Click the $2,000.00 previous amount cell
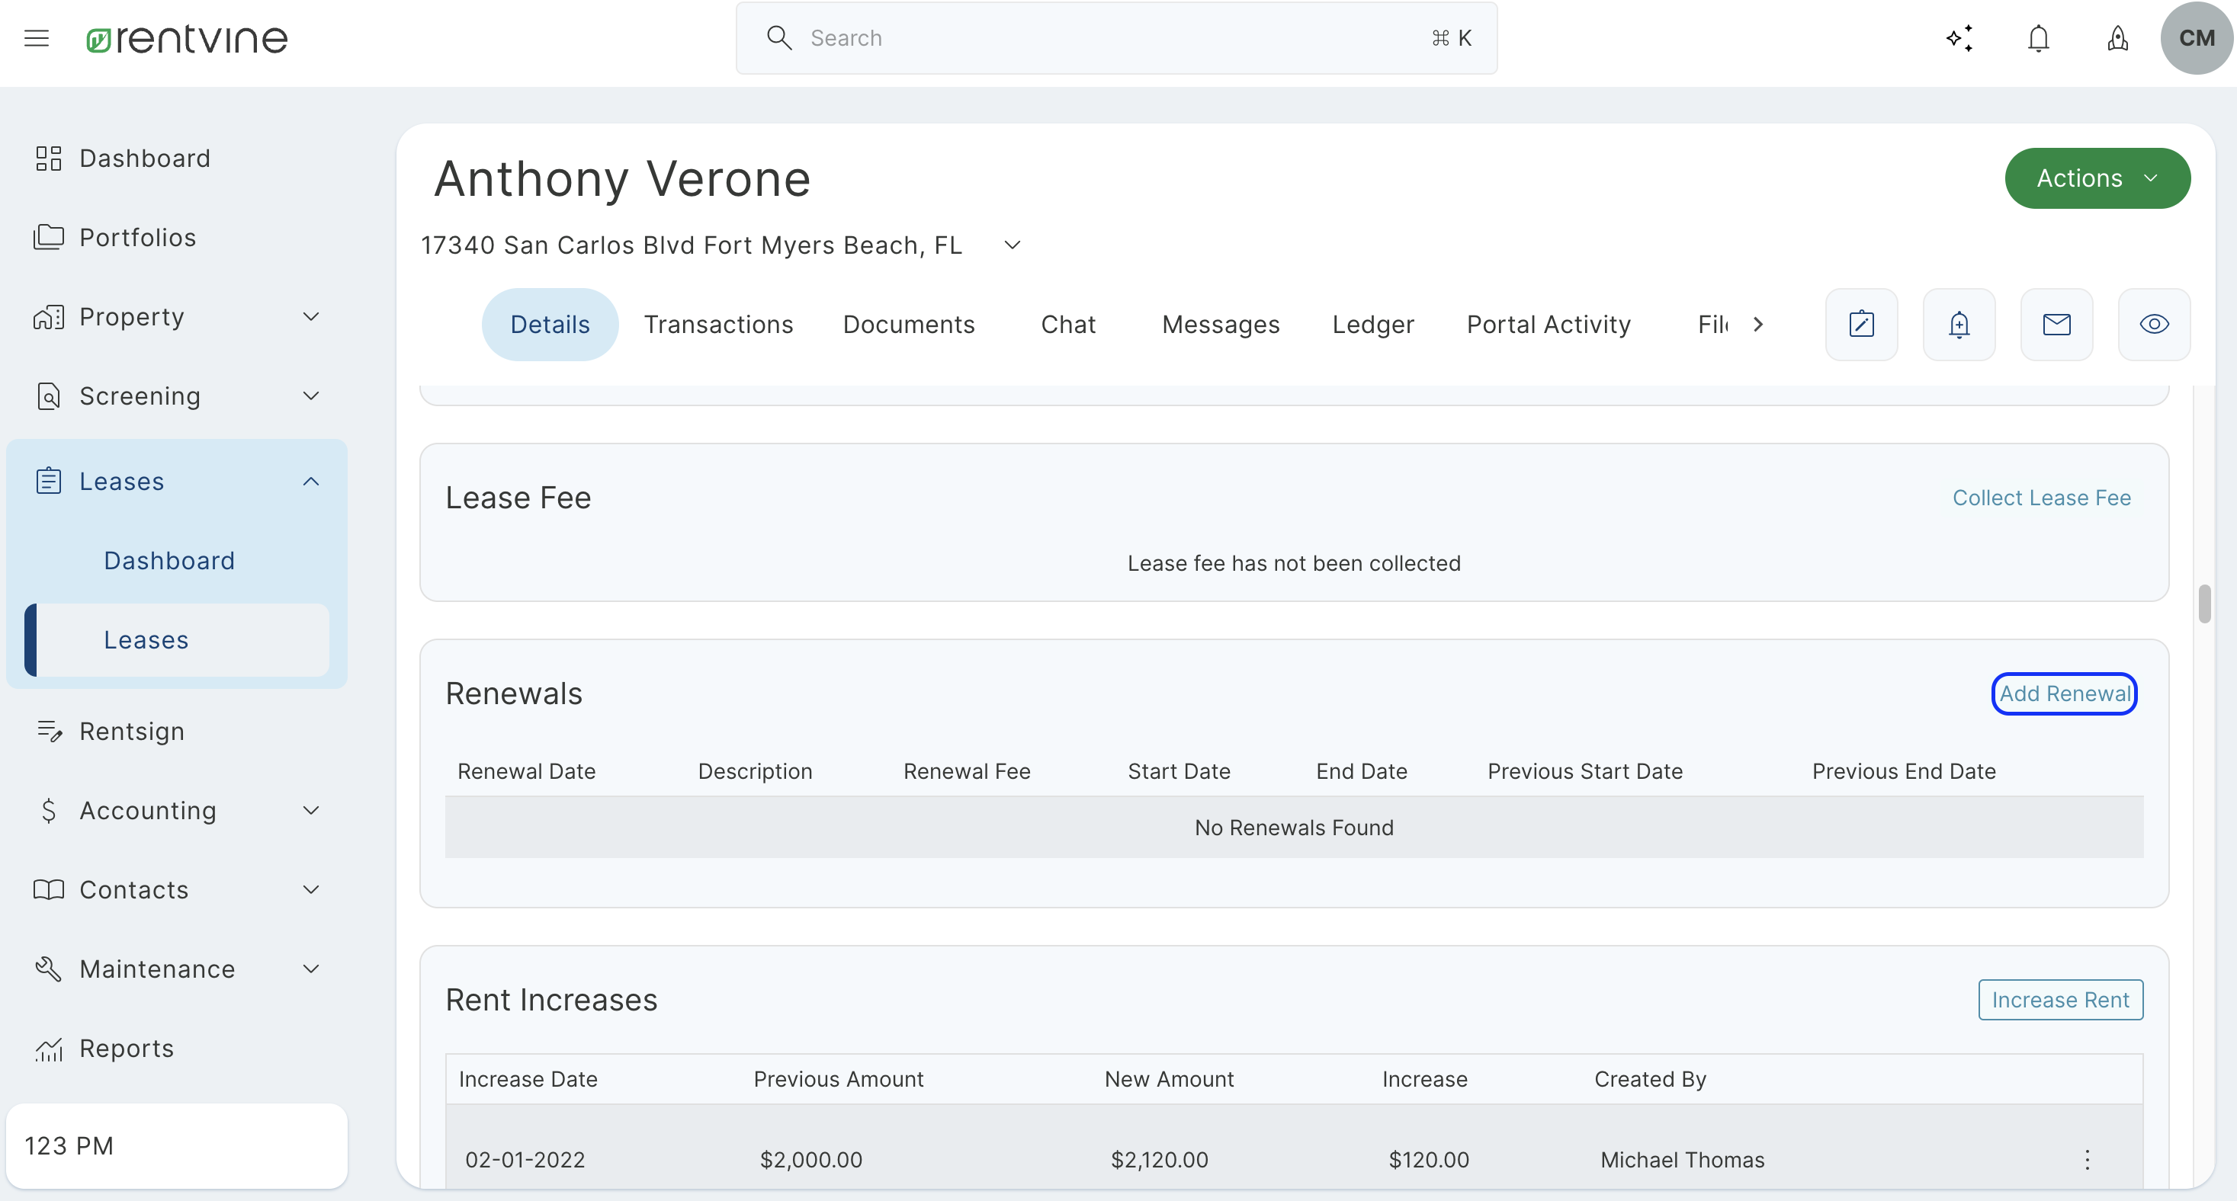2237x1201 pixels. pyautogui.click(x=811, y=1159)
